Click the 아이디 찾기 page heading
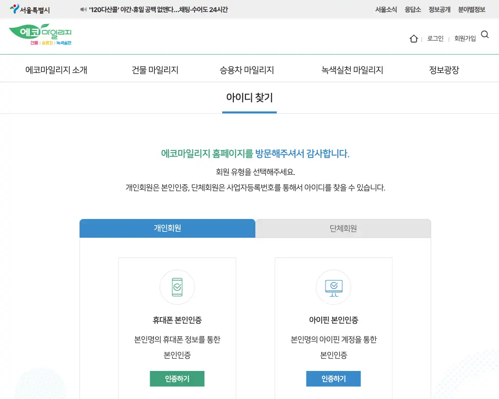499x399 pixels. pyautogui.click(x=249, y=97)
